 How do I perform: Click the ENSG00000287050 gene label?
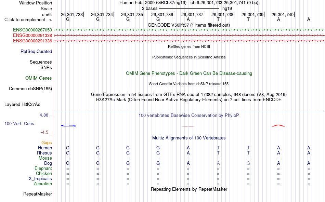tap(32, 30)
